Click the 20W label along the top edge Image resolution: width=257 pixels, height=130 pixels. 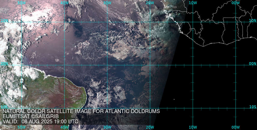click(x=150, y=3)
